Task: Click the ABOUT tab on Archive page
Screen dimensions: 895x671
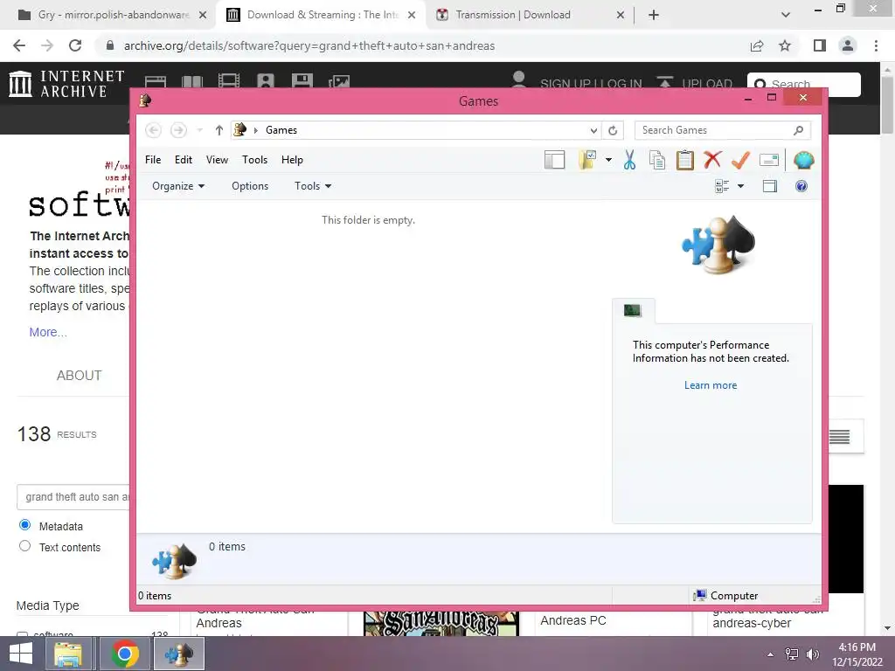Action: click(79, 376)
